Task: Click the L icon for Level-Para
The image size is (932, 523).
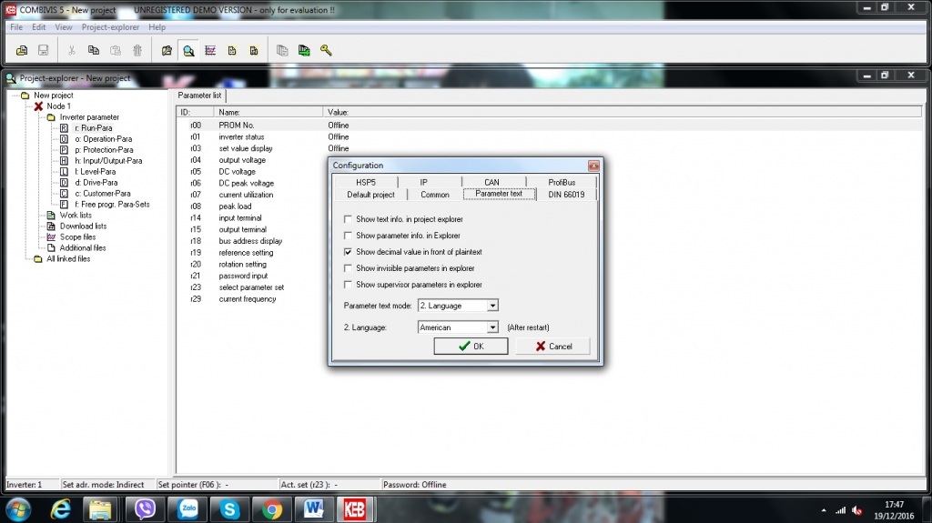Action: pos(64,171)
